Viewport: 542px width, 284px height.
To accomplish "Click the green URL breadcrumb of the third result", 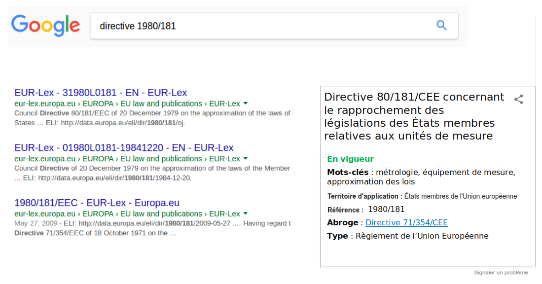I will [x=127, y=213].
